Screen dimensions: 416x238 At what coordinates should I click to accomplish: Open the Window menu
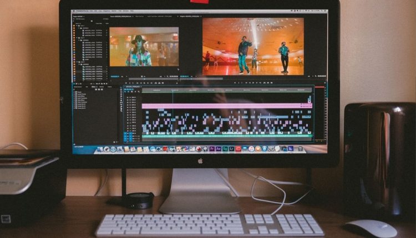(126, 11)
